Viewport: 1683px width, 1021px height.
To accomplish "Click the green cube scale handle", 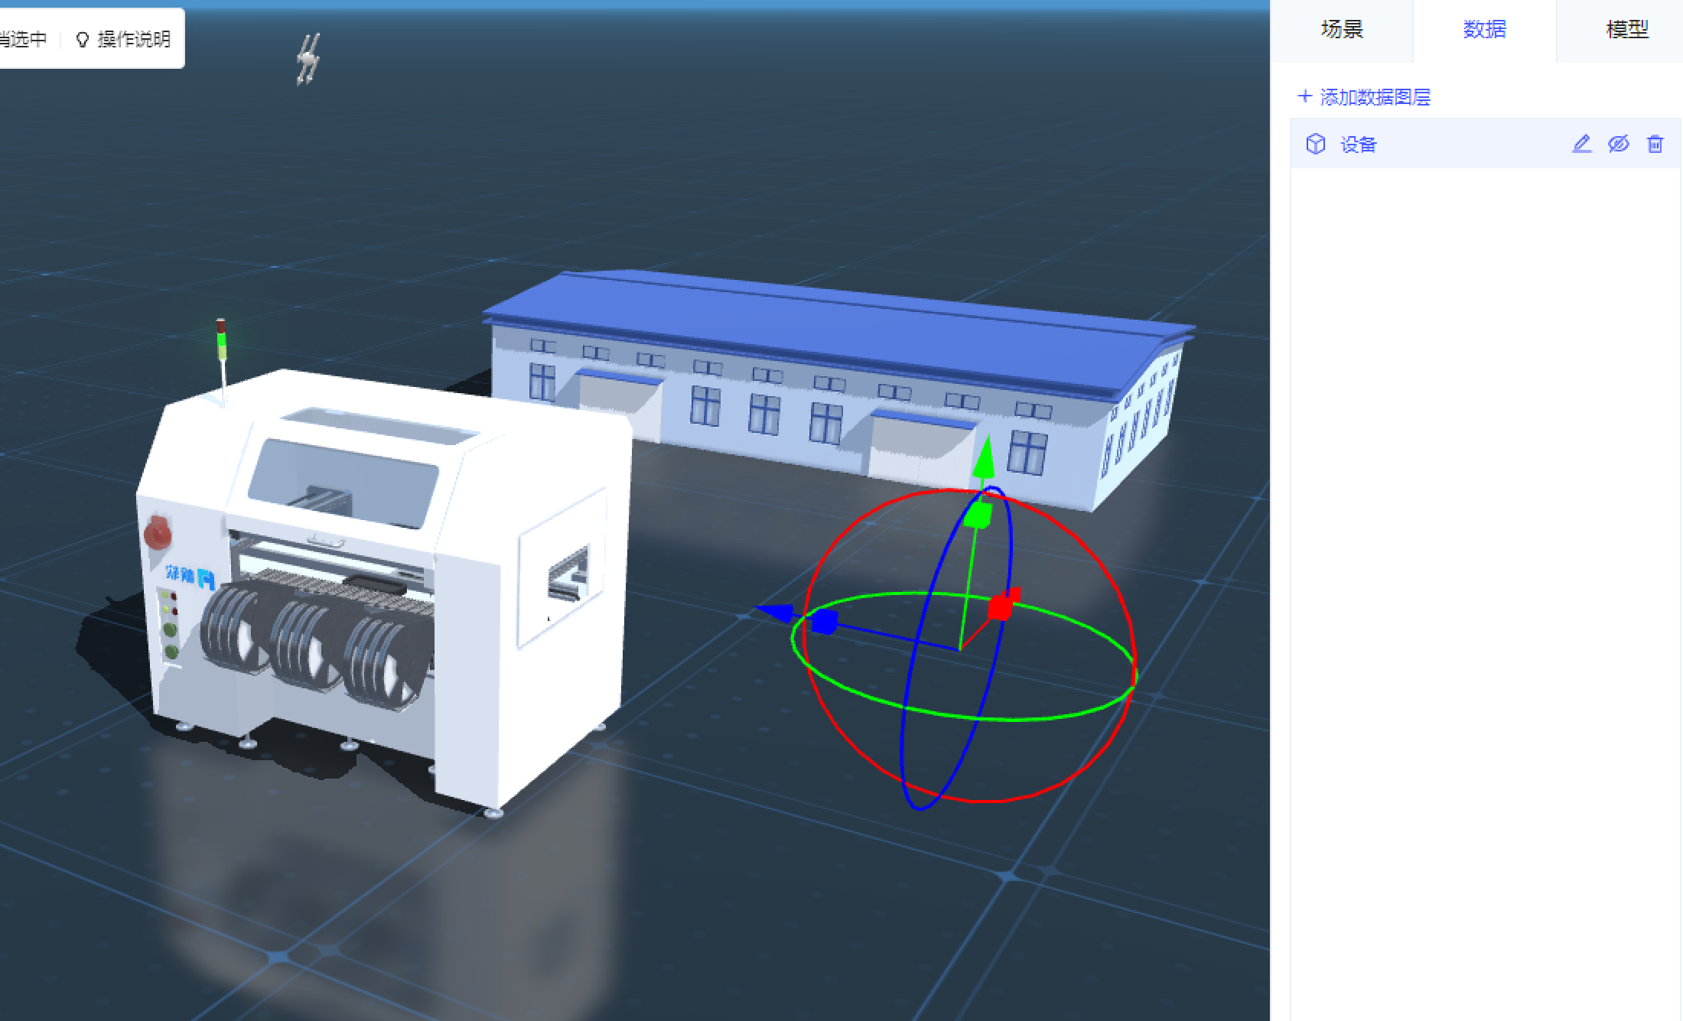I will (x=978, y=515).
